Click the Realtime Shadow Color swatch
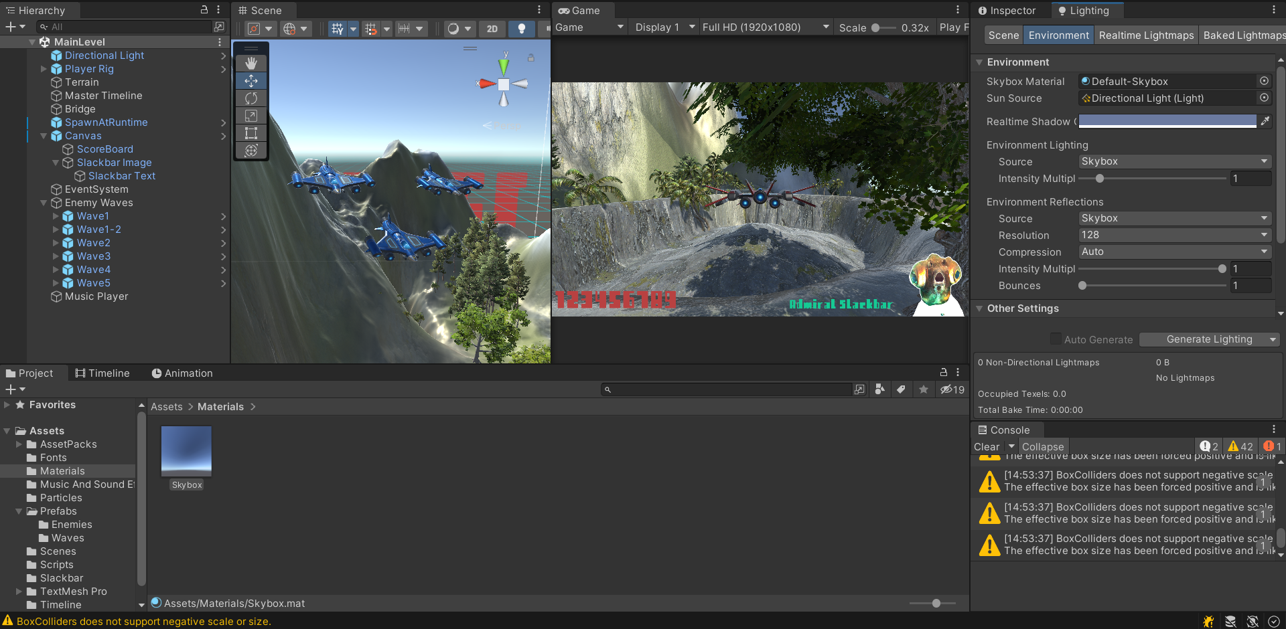Screen dimensions: 1286x629 point(1167,121)
